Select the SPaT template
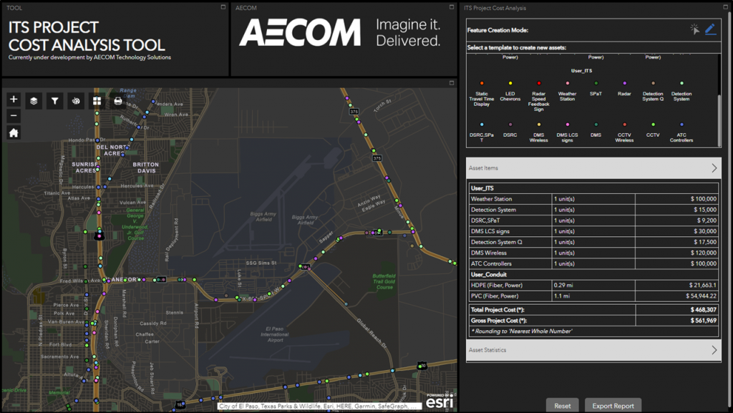 point(596,89)
